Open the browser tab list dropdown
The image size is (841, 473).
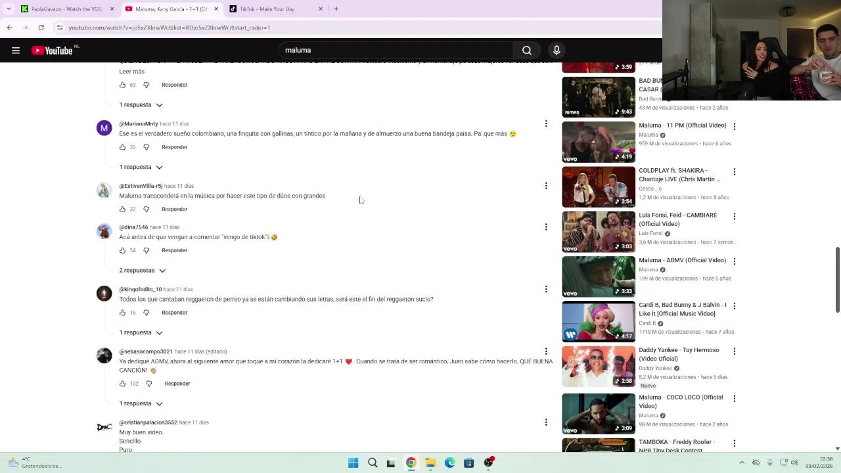(x=9, y=9)
